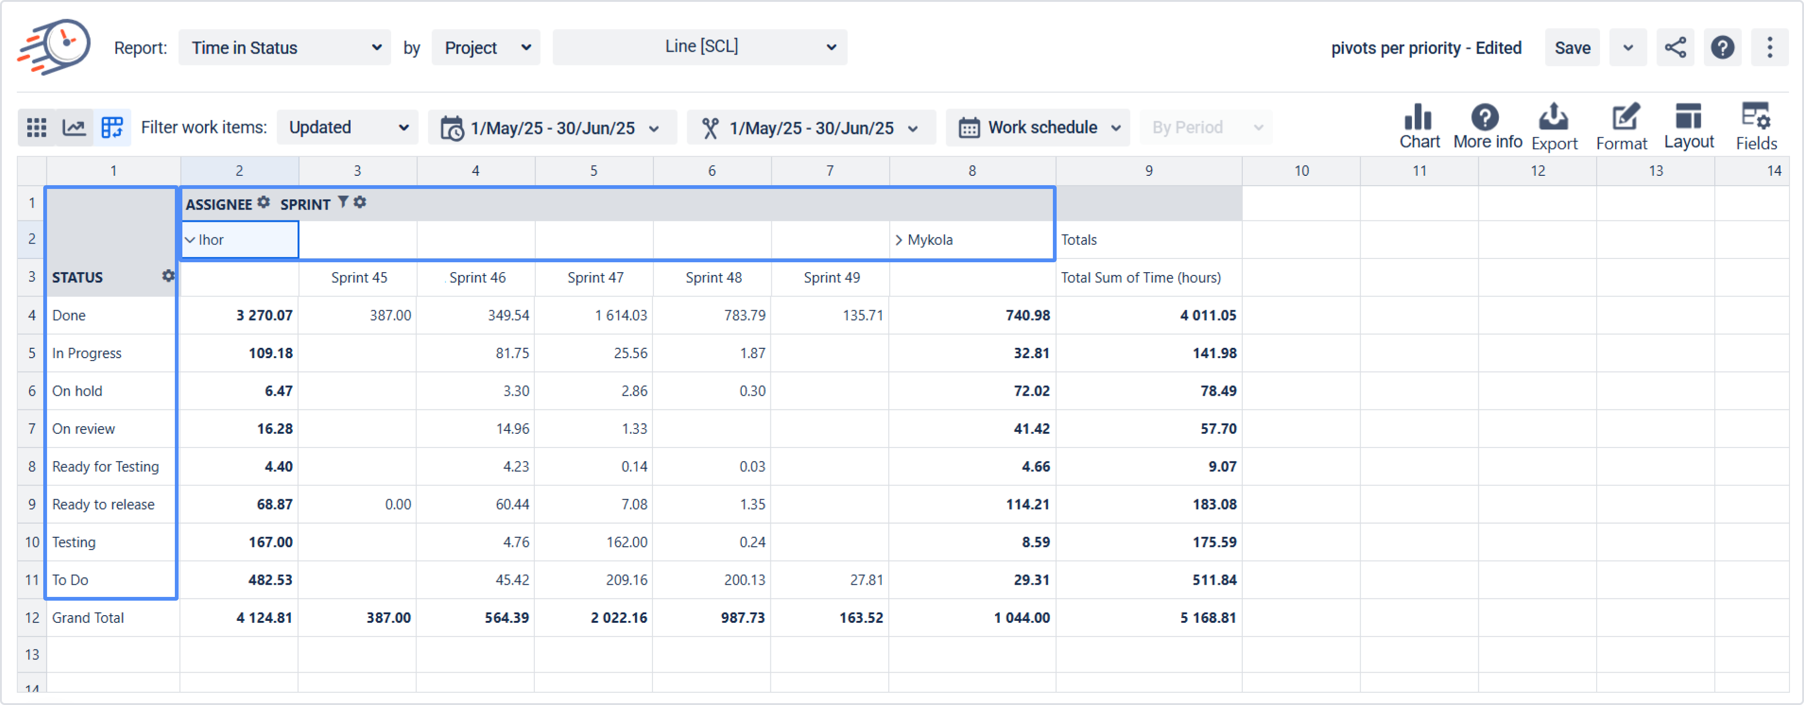Expand the arrow next to Save

pyautogui.click(x=1628, y=47)
